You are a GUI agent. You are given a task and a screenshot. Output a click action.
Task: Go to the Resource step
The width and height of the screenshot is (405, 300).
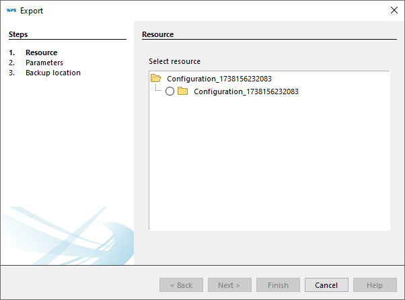[x=41, y=52]
